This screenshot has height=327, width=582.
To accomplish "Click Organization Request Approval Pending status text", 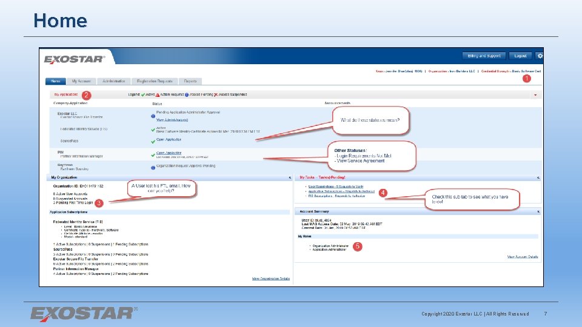I will click(186, 166).
